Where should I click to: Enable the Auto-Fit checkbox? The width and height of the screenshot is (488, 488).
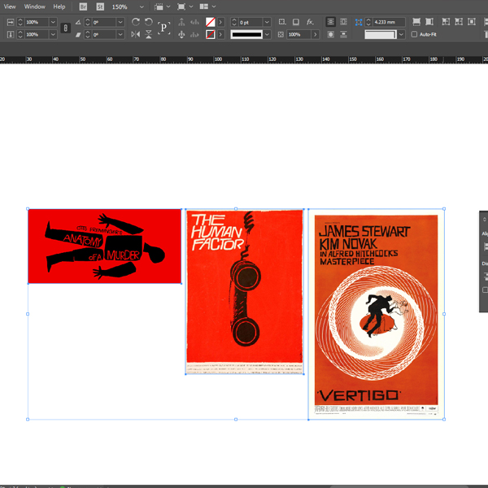(414, 35)
